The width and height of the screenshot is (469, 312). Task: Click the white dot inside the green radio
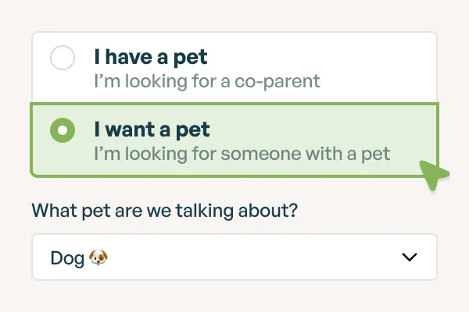pyautogui.click(x=63, y=129)
